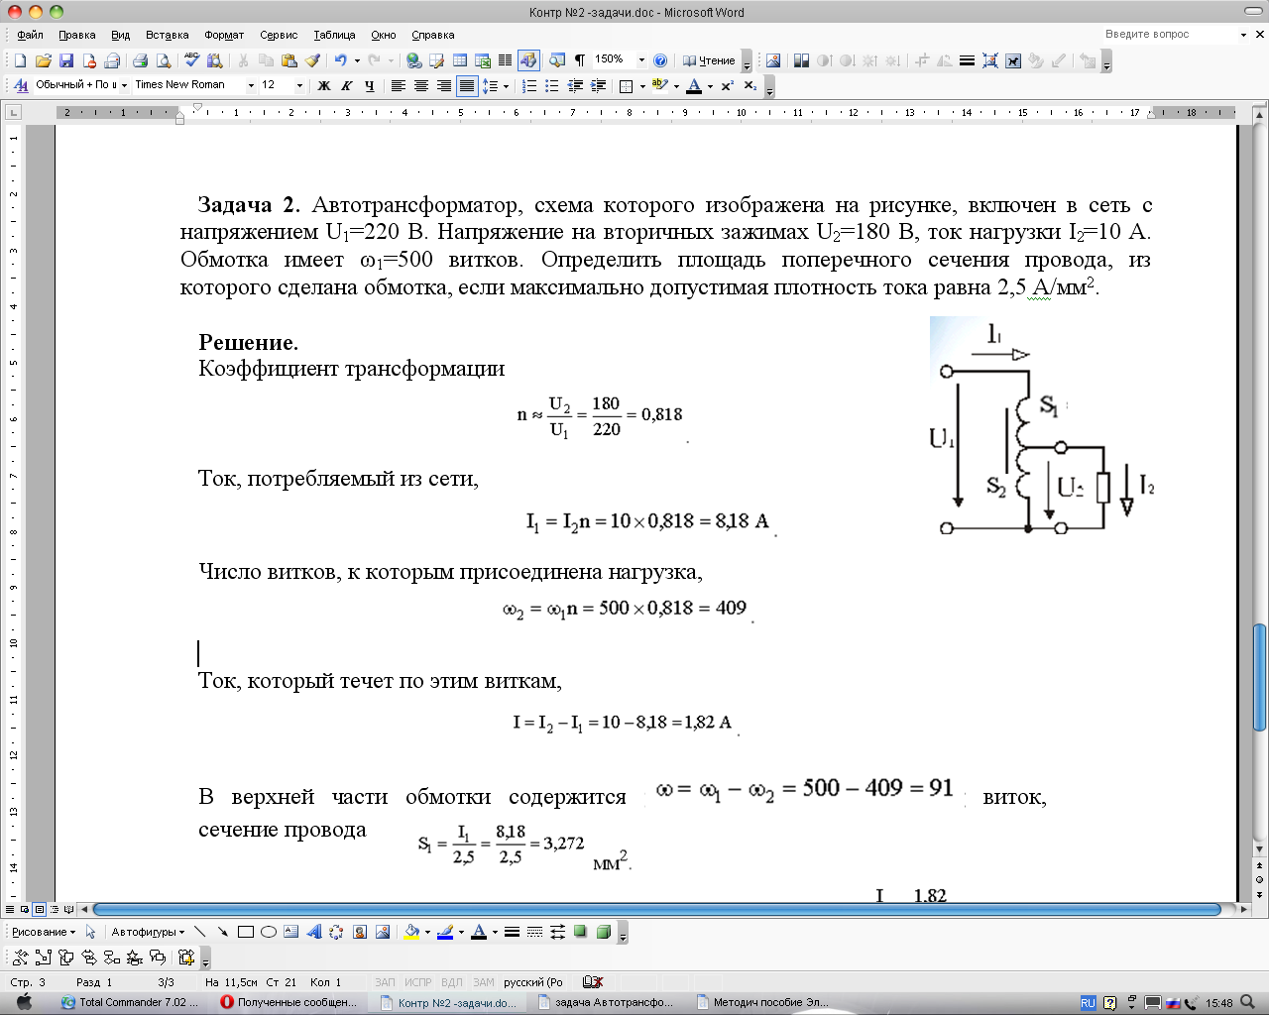Activate the Format Painter brush
This screenshot has height=1015, width=1269.
pyautogui.click(x=312, y=60)
